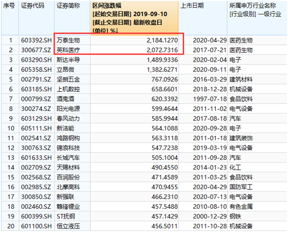The width and height of the screenshot is (288, 232).
Task: Select stock code 603129.SH
Action: pos(36,119)
